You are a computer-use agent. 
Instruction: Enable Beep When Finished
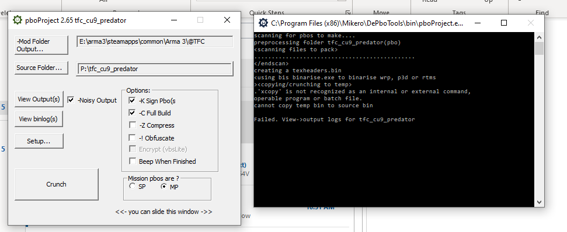point(133,161)
